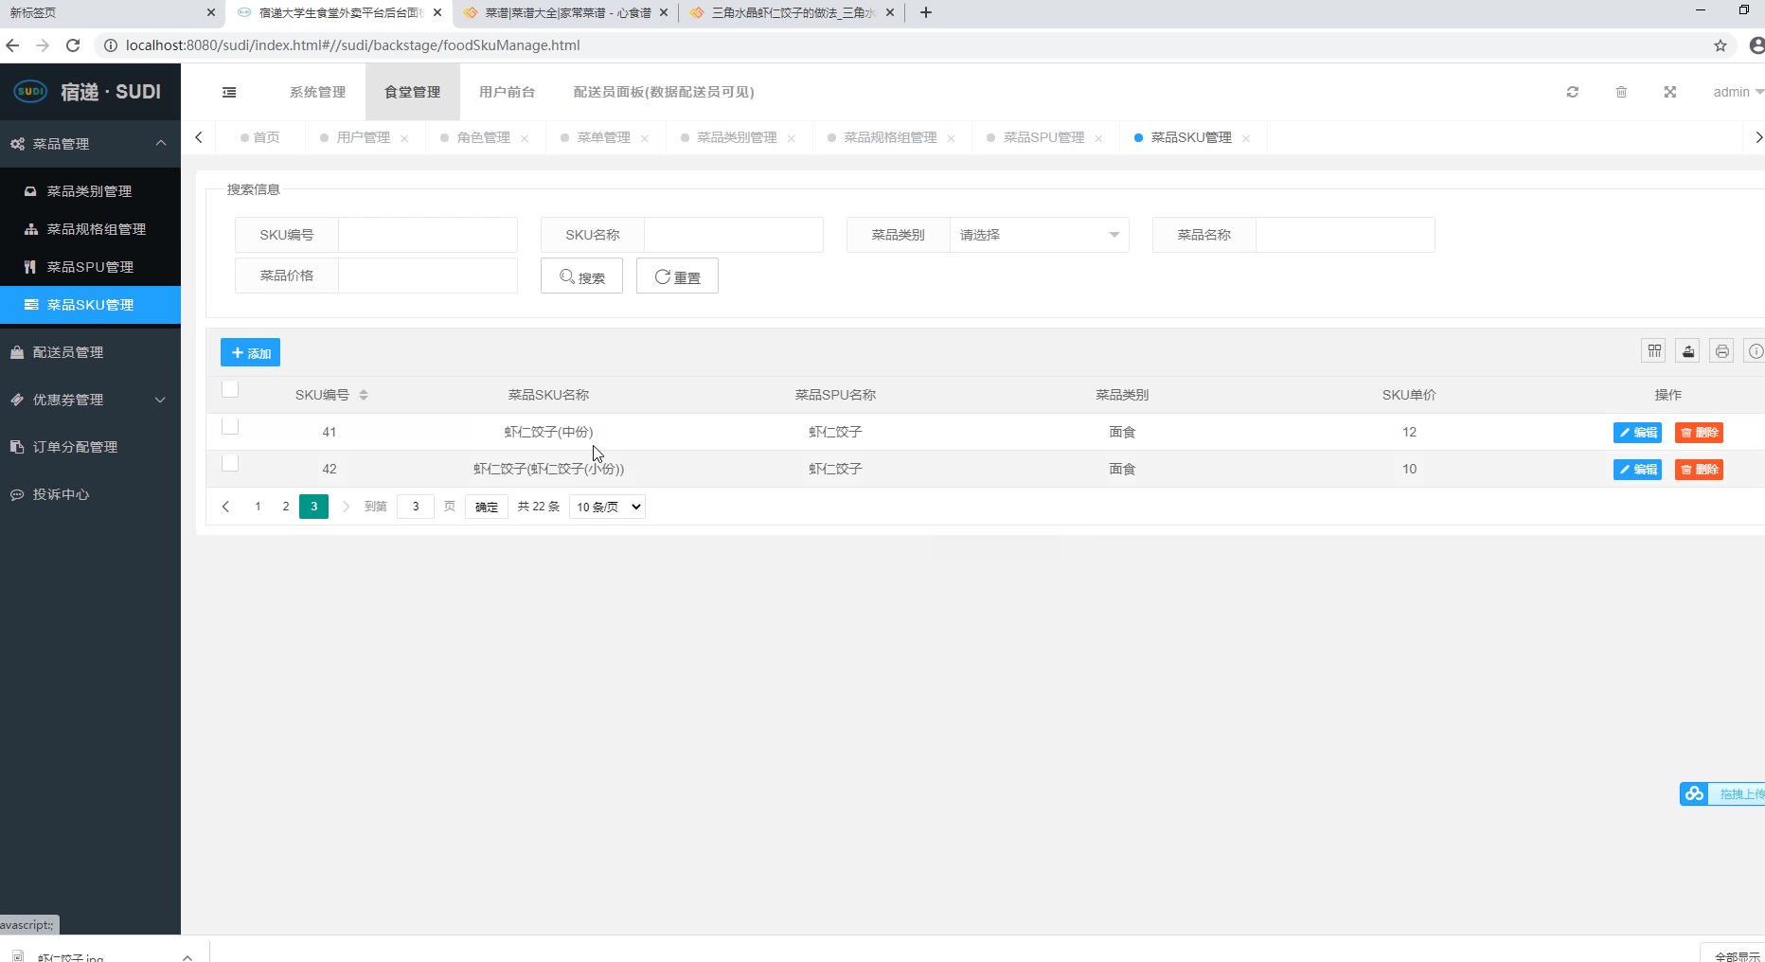Open 投诉中心 in sidebar
1765x962 pixels.
[x=90, y=494]
